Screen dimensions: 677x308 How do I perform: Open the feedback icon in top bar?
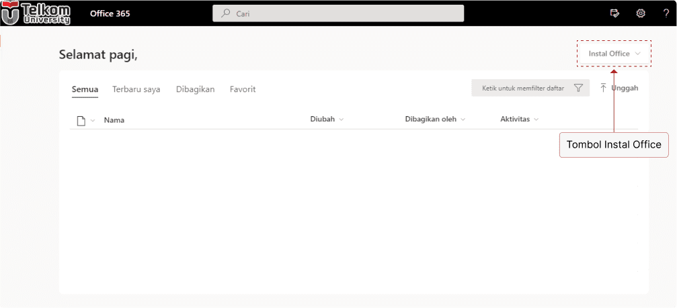tap(614, 13)
